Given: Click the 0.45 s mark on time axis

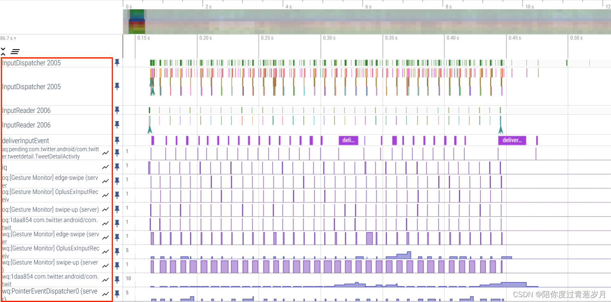Looking at the screenshot, I should click(x=515, y=38).
